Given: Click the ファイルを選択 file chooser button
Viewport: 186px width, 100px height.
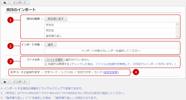Looking at the screenshot, I should (x=54, y=60).
